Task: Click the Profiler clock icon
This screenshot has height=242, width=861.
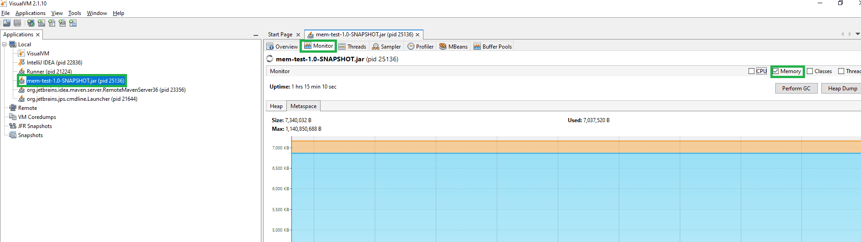Action: (x=411, y=46)
